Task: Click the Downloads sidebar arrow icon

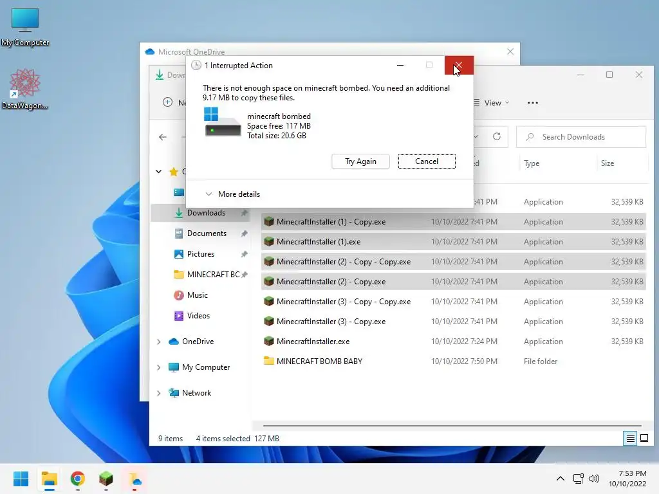Action: 179,213
